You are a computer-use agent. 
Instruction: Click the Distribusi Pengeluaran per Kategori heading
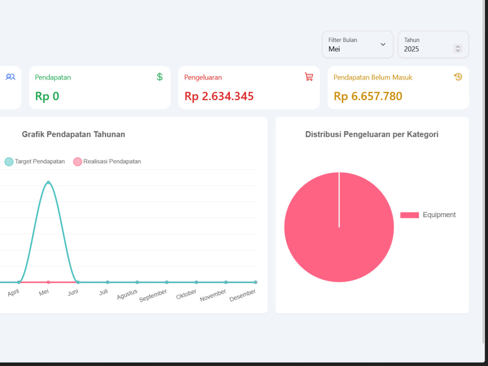(x=372, y=135)
